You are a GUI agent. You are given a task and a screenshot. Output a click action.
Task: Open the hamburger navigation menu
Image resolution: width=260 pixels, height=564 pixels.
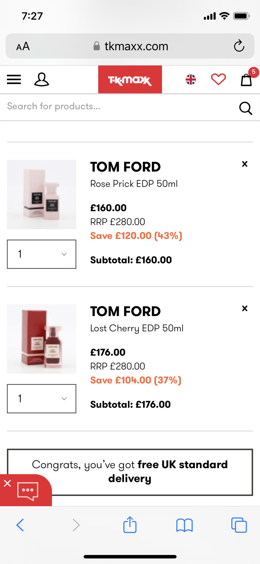[x=14, y=80]
